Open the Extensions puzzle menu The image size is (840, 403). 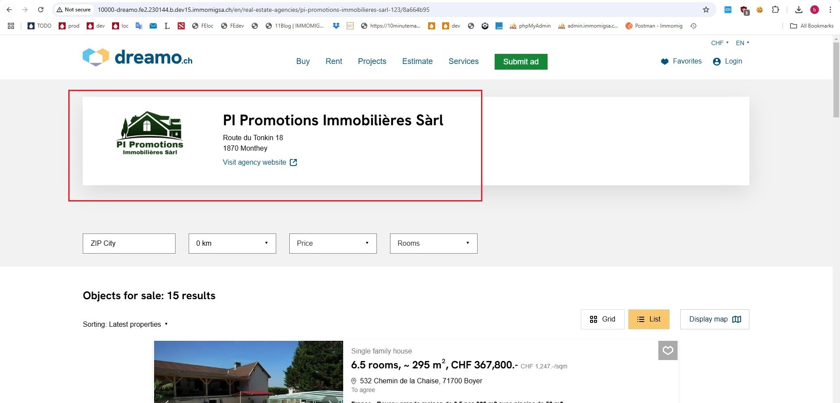pos(775,10)
